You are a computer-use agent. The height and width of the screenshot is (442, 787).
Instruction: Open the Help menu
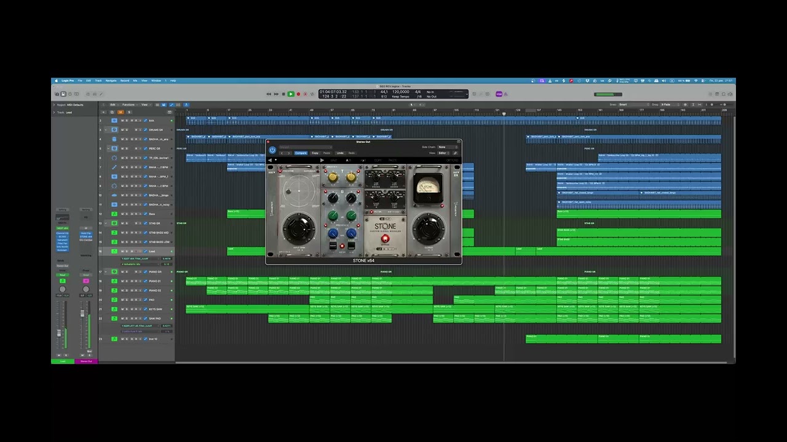click(173, 80)
